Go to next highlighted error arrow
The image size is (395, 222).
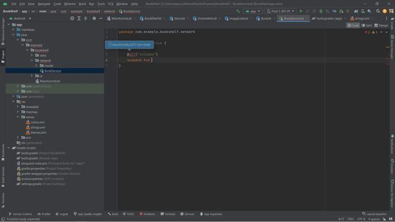click(386, 32)
